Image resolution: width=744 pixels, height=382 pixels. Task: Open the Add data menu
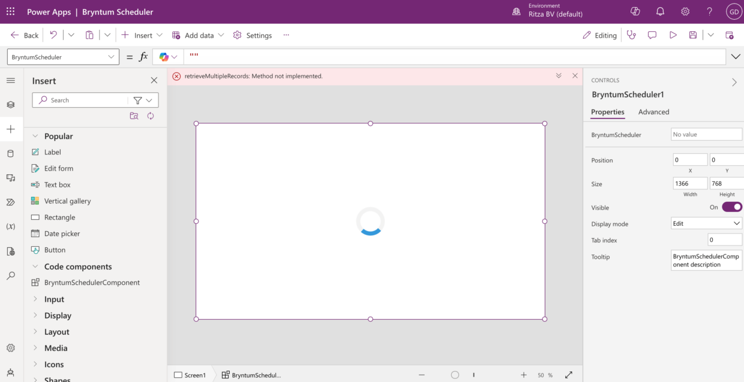tap(198, 35)
